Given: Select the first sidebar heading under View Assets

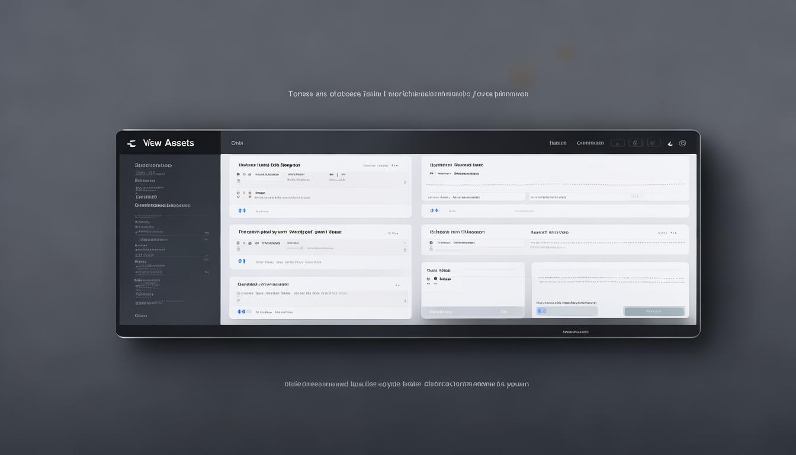Looking at the screenshot, I should [153, 165].
